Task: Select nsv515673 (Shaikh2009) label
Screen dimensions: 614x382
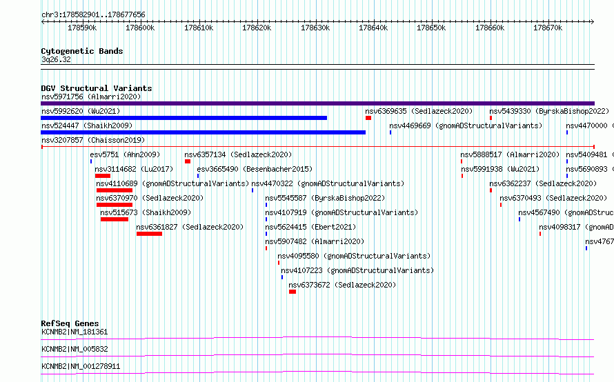Action: click(146, 212)
